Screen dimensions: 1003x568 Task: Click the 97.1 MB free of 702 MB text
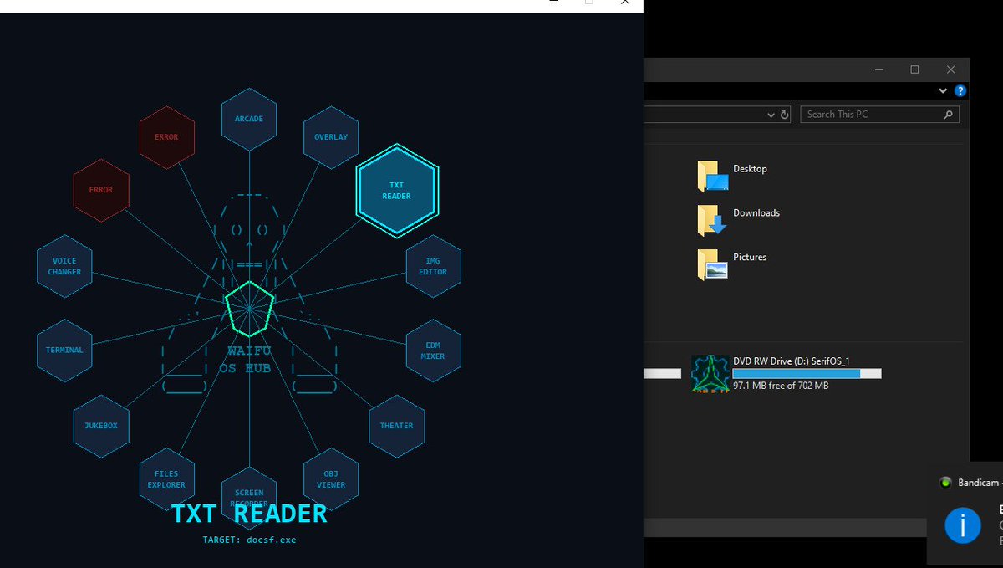(x=781, y=386)
